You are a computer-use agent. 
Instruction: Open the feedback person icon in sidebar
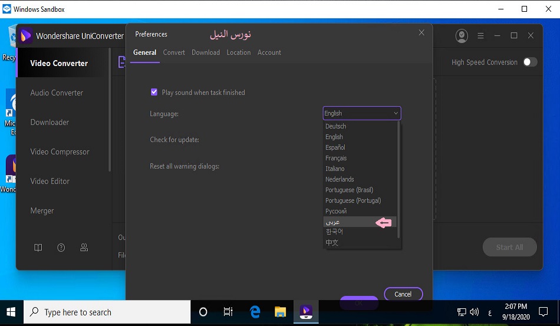click(84, 248)
